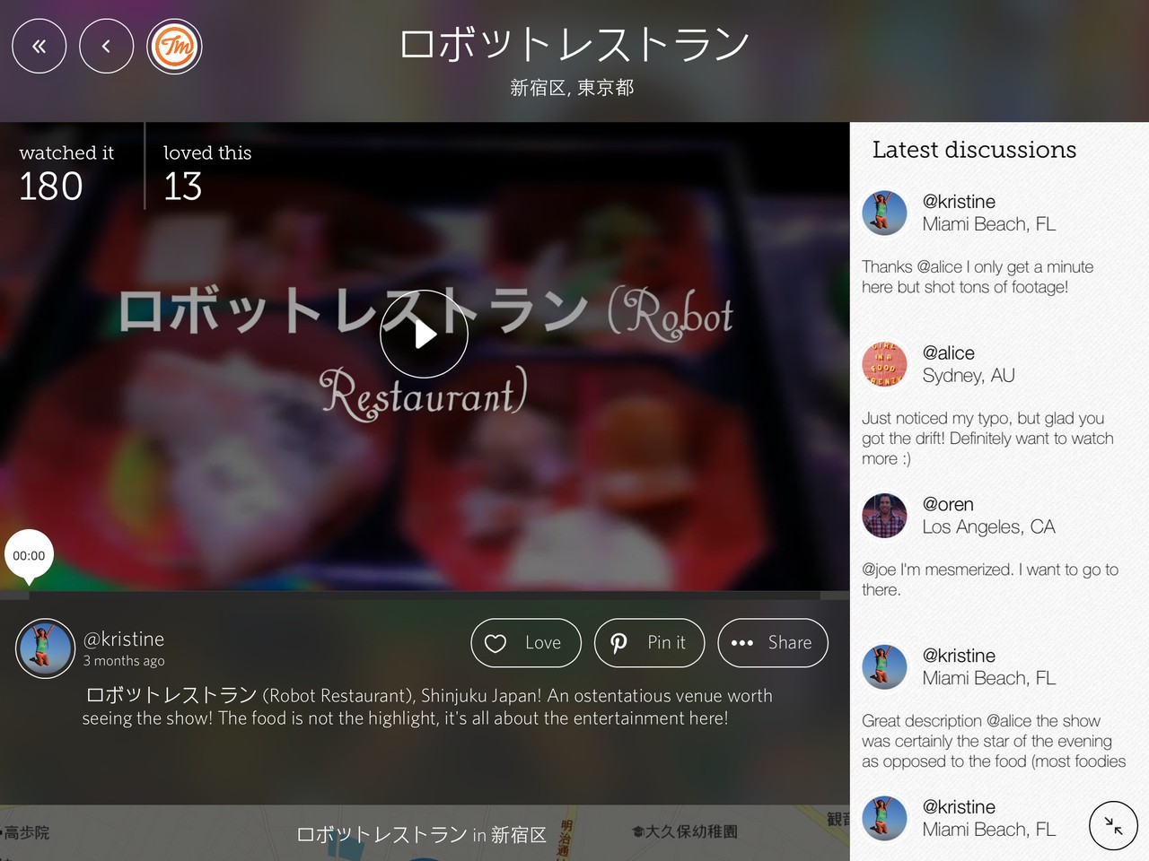
Task: Click 'Sydney, AU' location text
Action: [969, 376]
